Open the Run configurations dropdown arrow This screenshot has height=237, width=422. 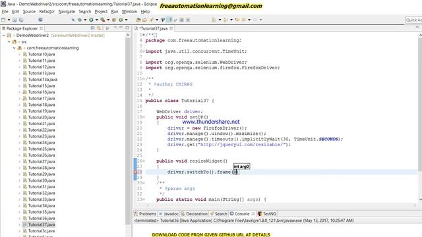(x=97, y=20)
